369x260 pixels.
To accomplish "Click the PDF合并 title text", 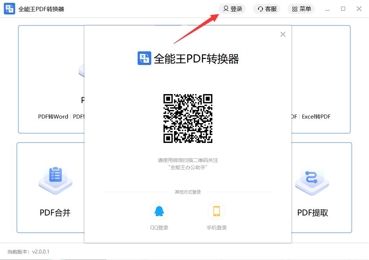I will tap(55, 213).
